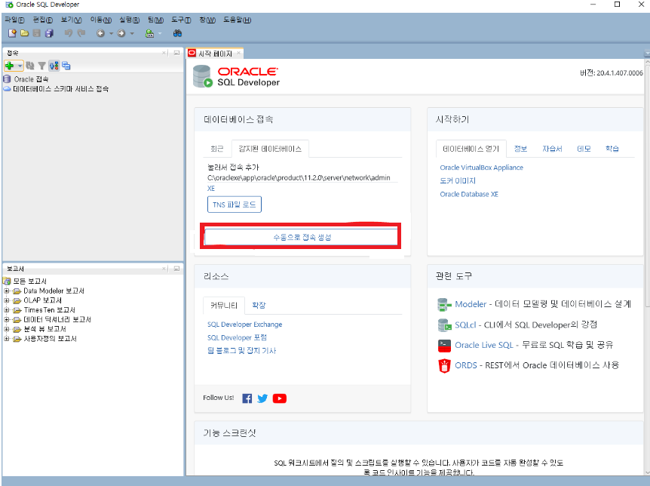650x486 pixels.
Task: Click the Forward navigation arrow icon
Action: 121,33
